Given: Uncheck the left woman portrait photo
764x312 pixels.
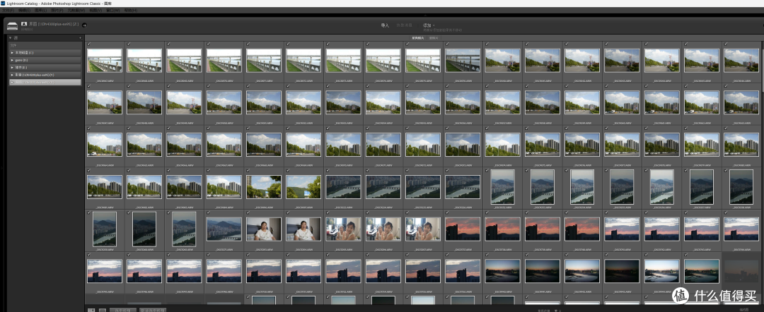Looking at the screenshot, I should [x=248, y=212].
